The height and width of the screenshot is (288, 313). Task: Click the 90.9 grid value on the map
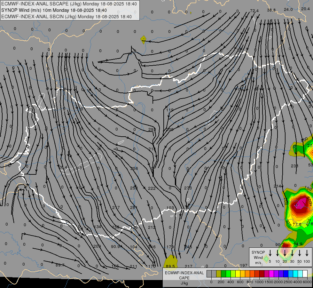115,247
